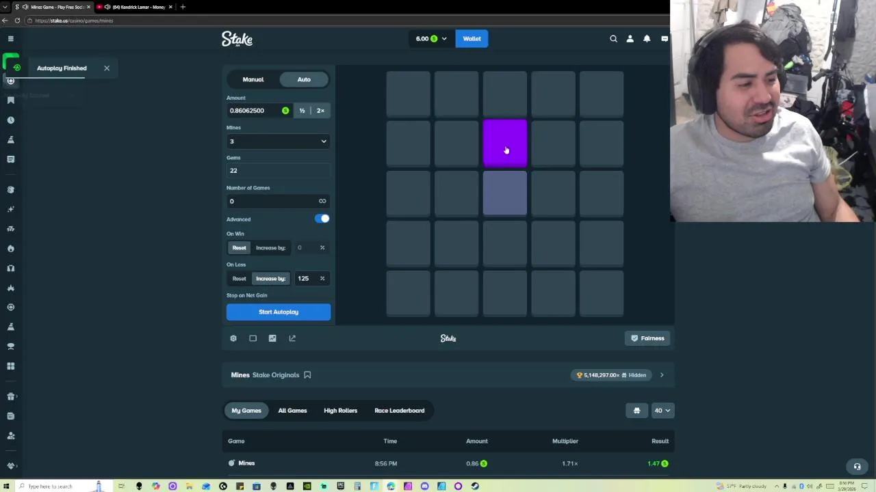The image size is (876, 492).
Task: Open the Wallet
Action: point(472,39)
